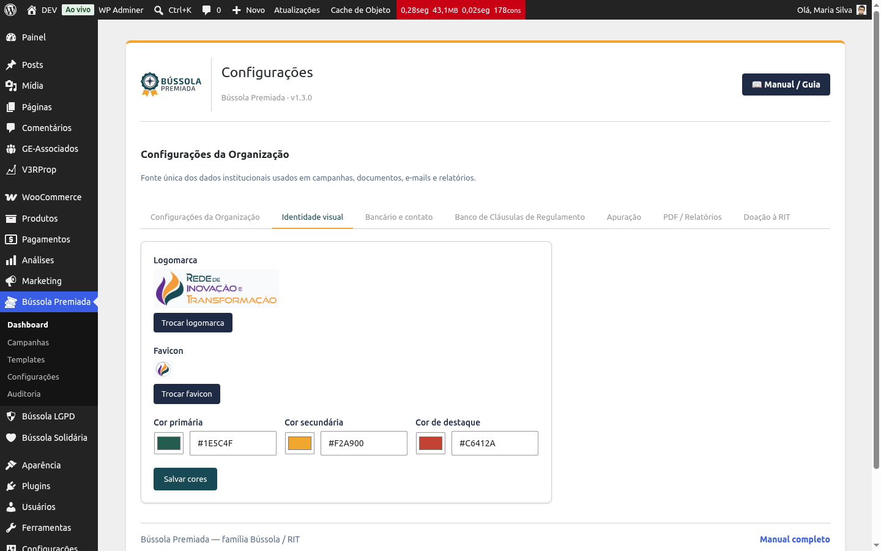Open the Bancário e contato tab
881x551 pixels.
[399, 217]
